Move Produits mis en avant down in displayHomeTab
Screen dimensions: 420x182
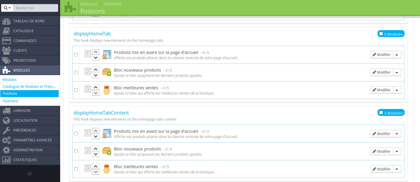(x=95, y=57)
